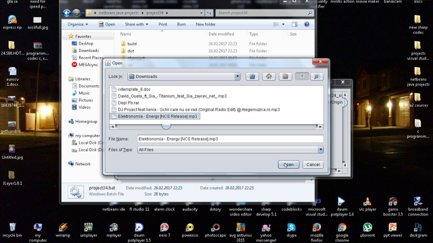The height and width of the screenshot is (243, 433).
Task: Select avg antivirus 2015 desktop icon
Action: tap(241, 233)
